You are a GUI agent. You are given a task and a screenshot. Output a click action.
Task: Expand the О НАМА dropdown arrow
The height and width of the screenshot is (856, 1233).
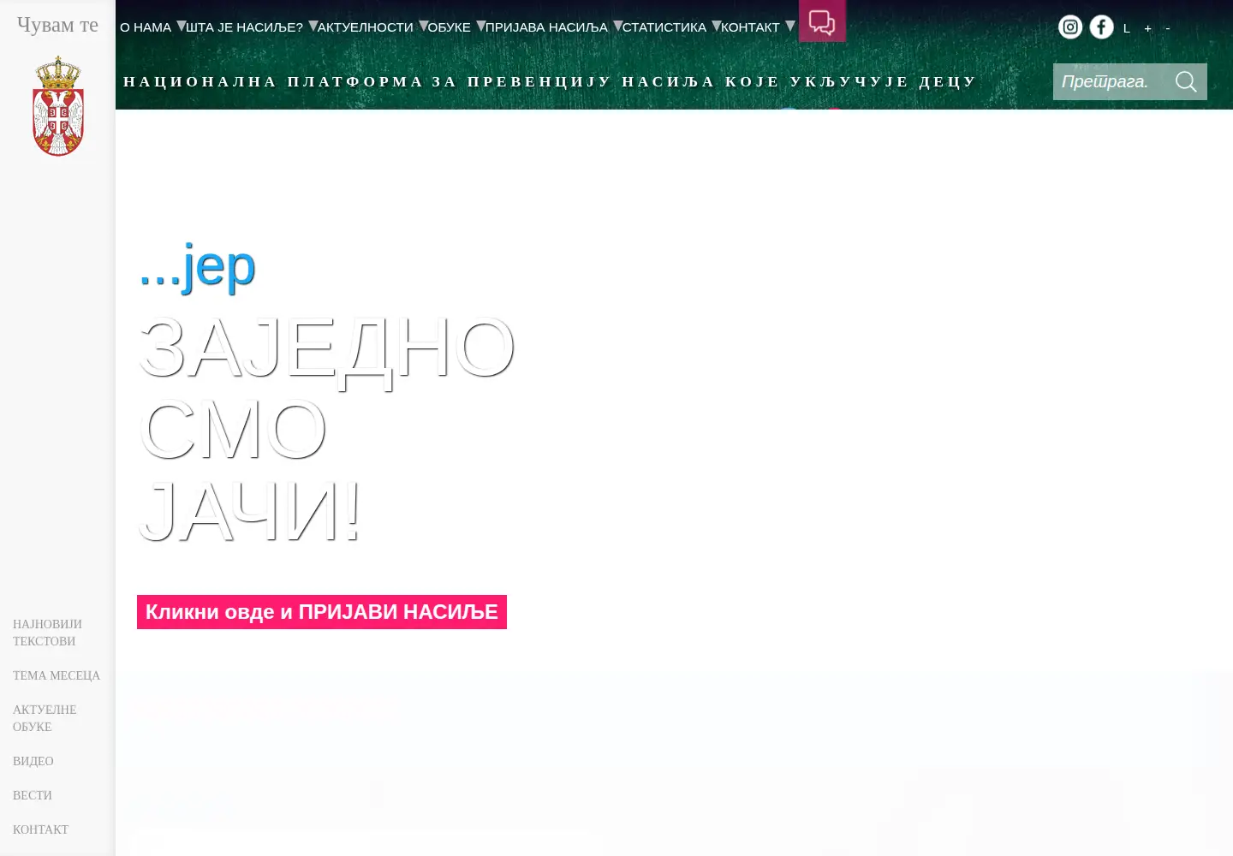pyautogui.click(x=181, y=27)
